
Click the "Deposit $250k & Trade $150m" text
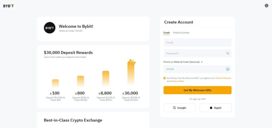tap(131, 99)
